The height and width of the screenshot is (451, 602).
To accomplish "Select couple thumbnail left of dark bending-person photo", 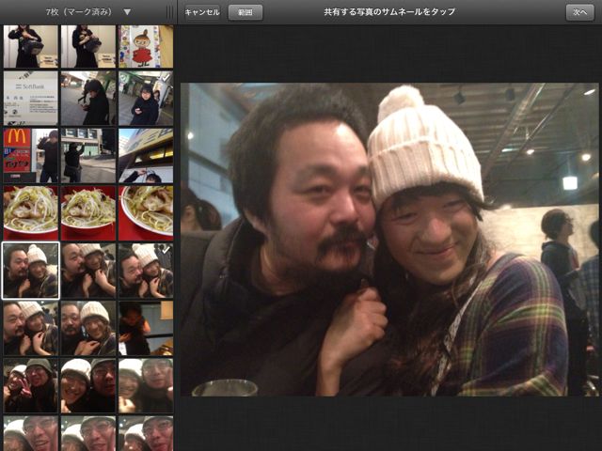I will 88,328.
